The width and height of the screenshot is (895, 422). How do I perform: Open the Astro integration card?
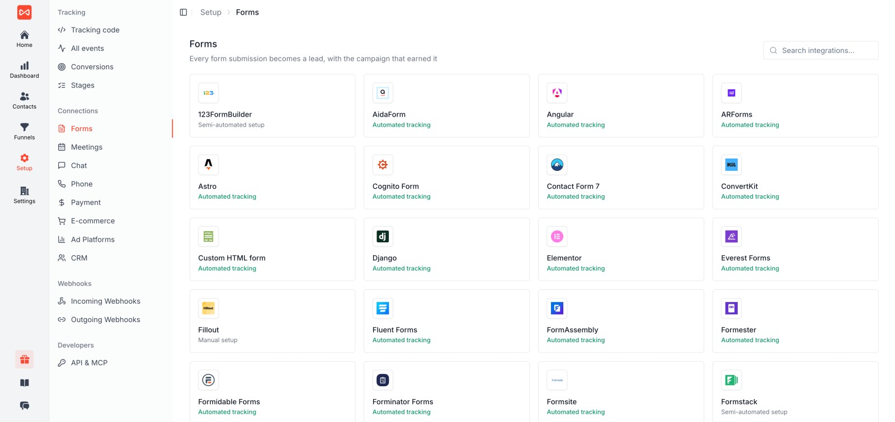[272, 178]
